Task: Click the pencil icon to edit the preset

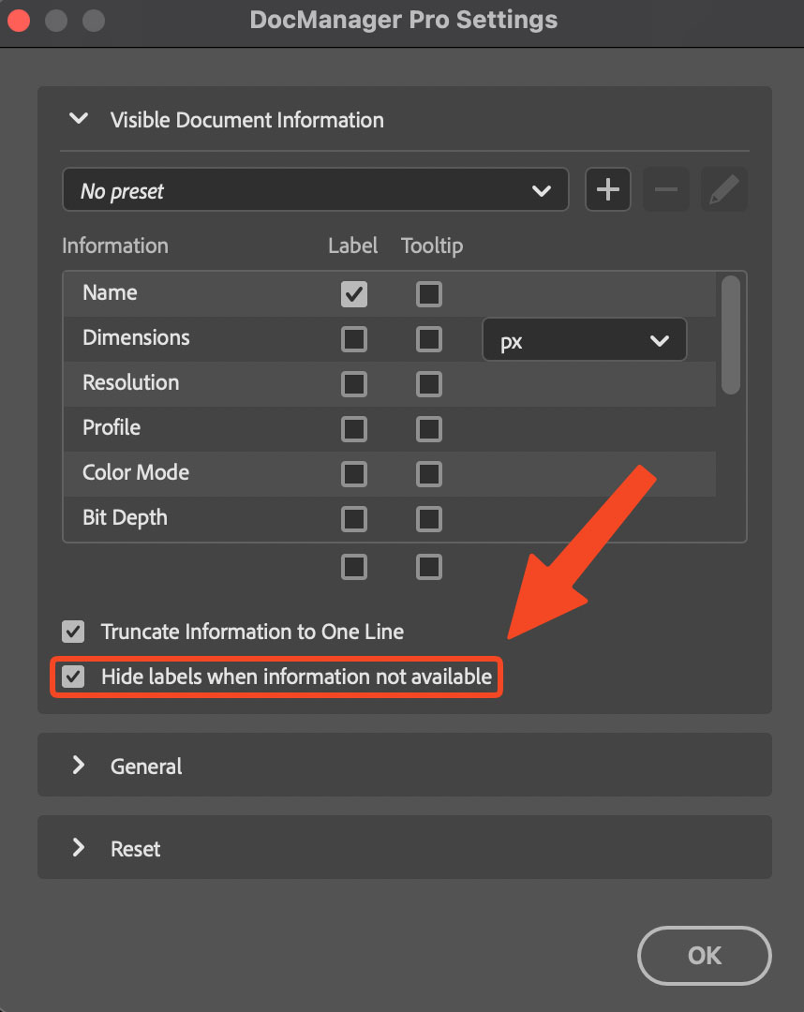Action: point(723,189)
